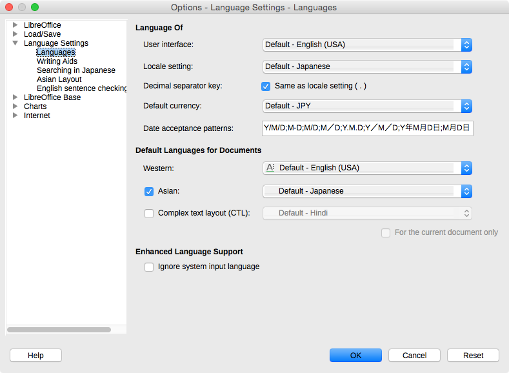509x373 pixels.
Task: Expand the Load/Save tree node
Action: click(15, 34)
